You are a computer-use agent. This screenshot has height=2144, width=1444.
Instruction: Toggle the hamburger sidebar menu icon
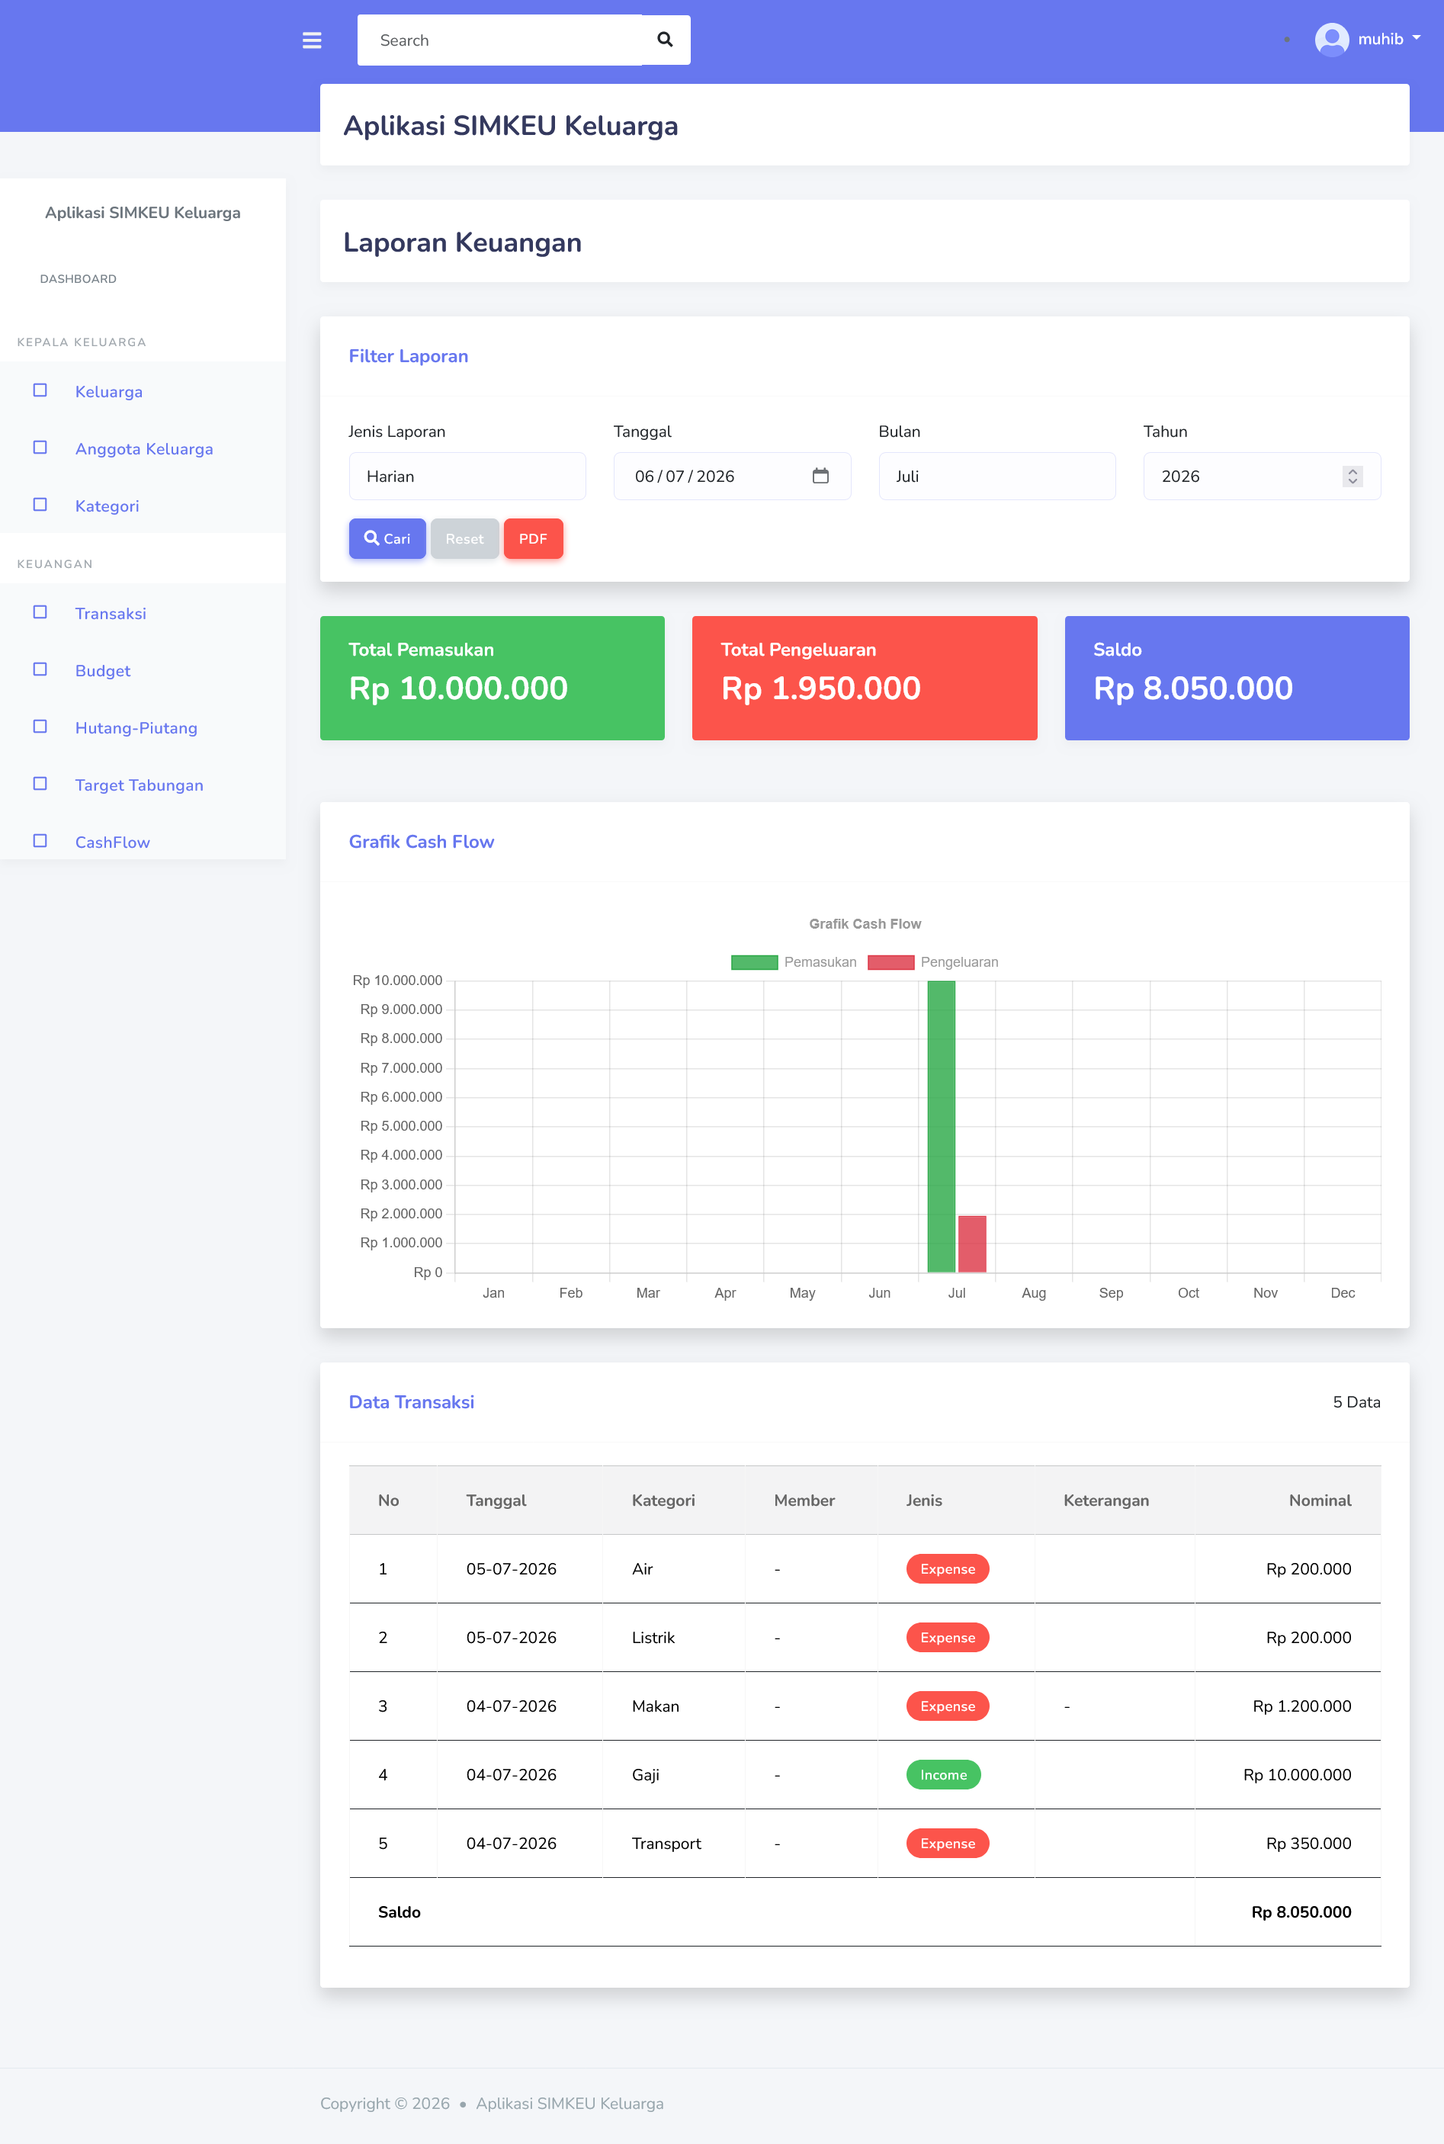pos(312,40)
